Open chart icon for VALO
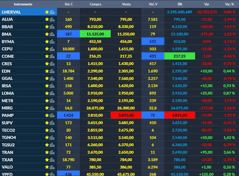Image resolution: width=239 pixels, height=176 pixels. pyautogui.click(x=52, y=167)
